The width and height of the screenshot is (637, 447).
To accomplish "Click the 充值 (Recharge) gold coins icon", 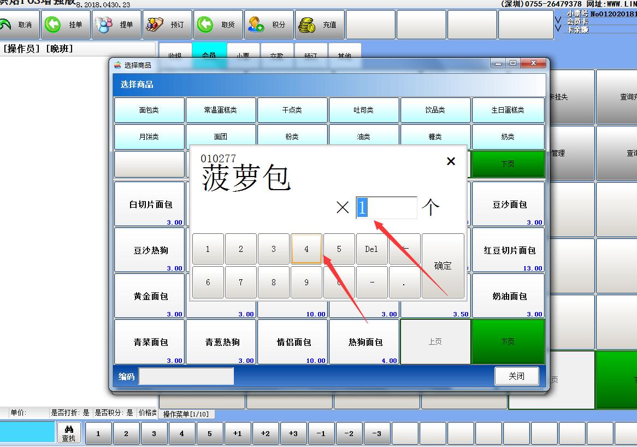I will click(x=306, y=23).
